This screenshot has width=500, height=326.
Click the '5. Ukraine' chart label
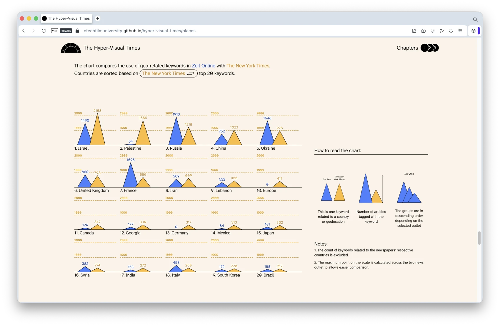point(266,148)
